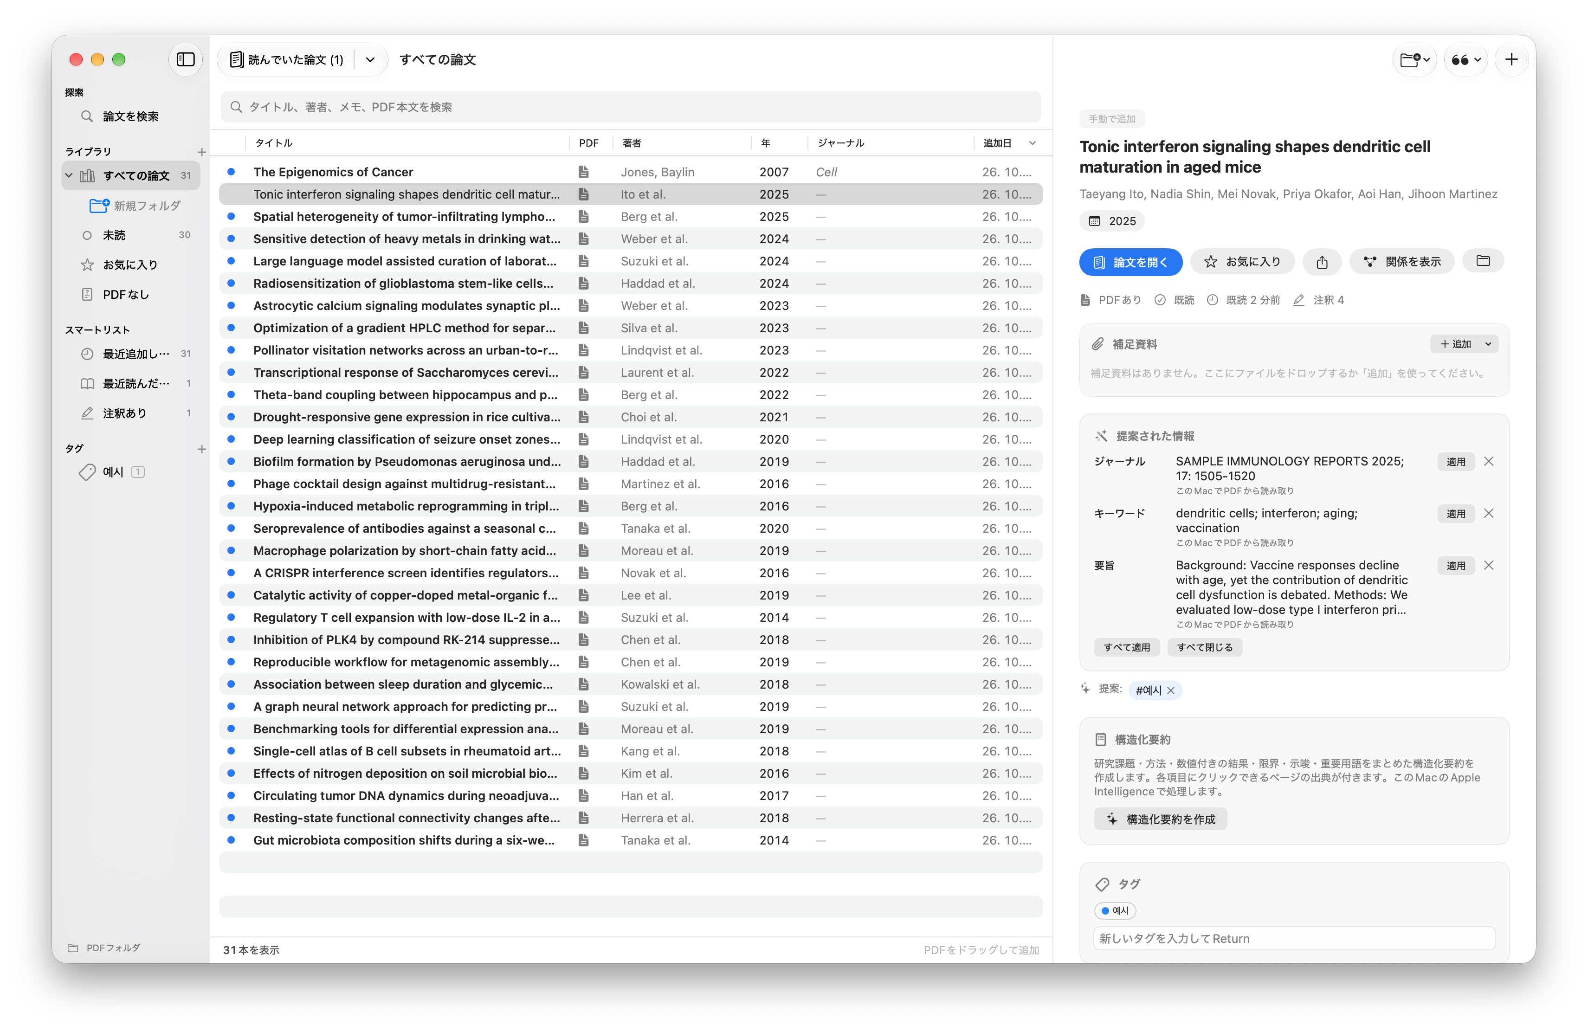Open the new folder toolbar dropdown

1414,59
